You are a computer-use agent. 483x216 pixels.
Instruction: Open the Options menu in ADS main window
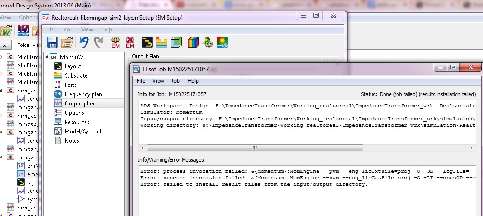click(28, 17)
